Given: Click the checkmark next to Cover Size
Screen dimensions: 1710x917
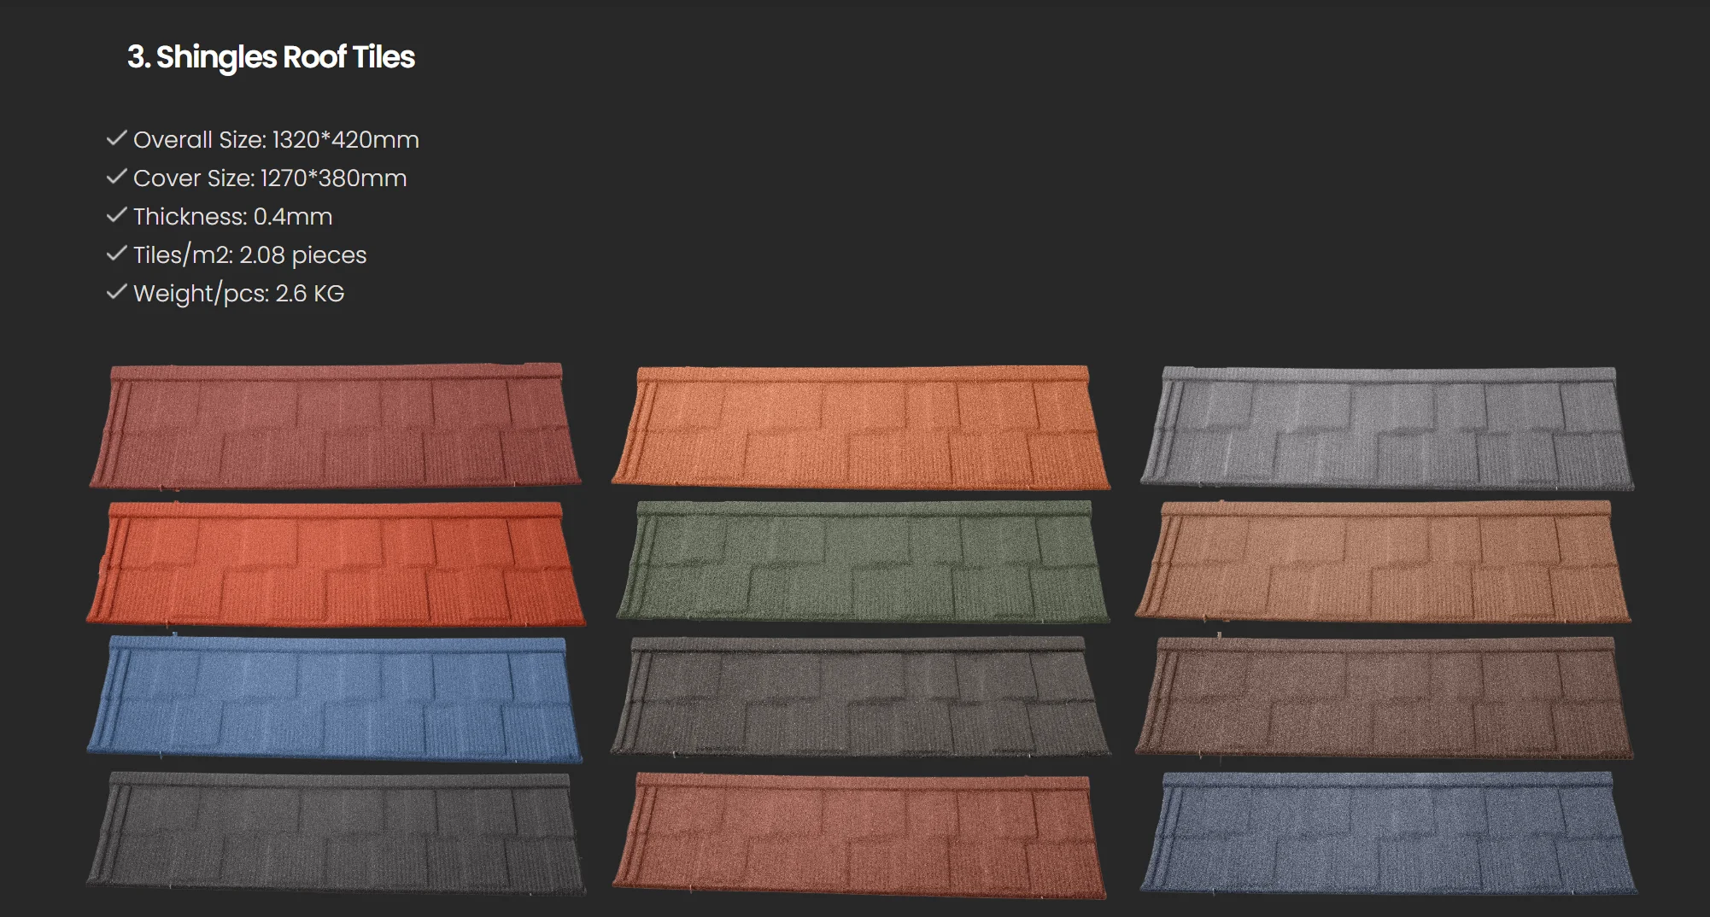Looking at the screenshot, I should coord(116,177).
